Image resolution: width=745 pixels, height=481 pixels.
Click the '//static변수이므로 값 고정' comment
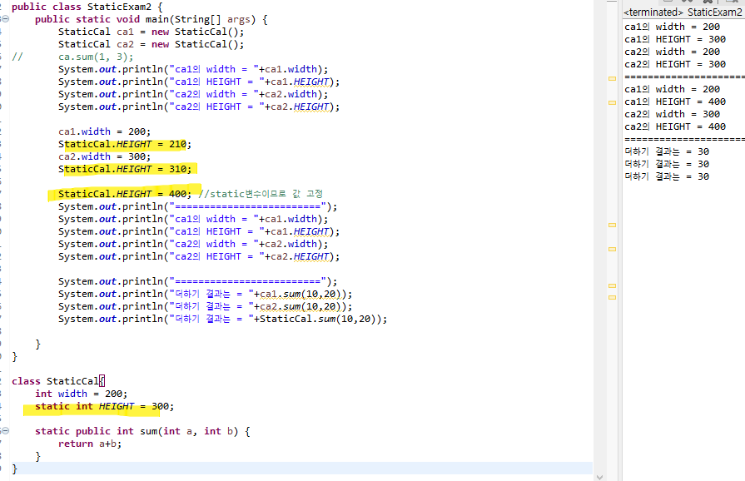[261, 194]
